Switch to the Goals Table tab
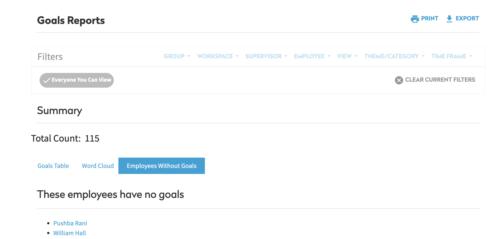 [53, 166]
